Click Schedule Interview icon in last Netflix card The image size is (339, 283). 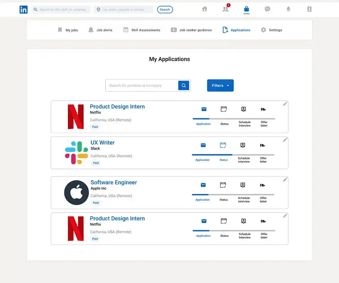tap(244, 221)
